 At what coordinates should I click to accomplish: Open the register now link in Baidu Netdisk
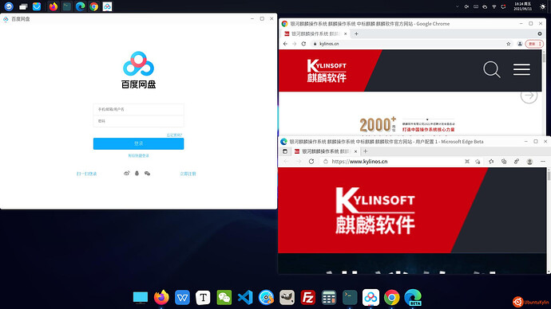pos(188,174)
